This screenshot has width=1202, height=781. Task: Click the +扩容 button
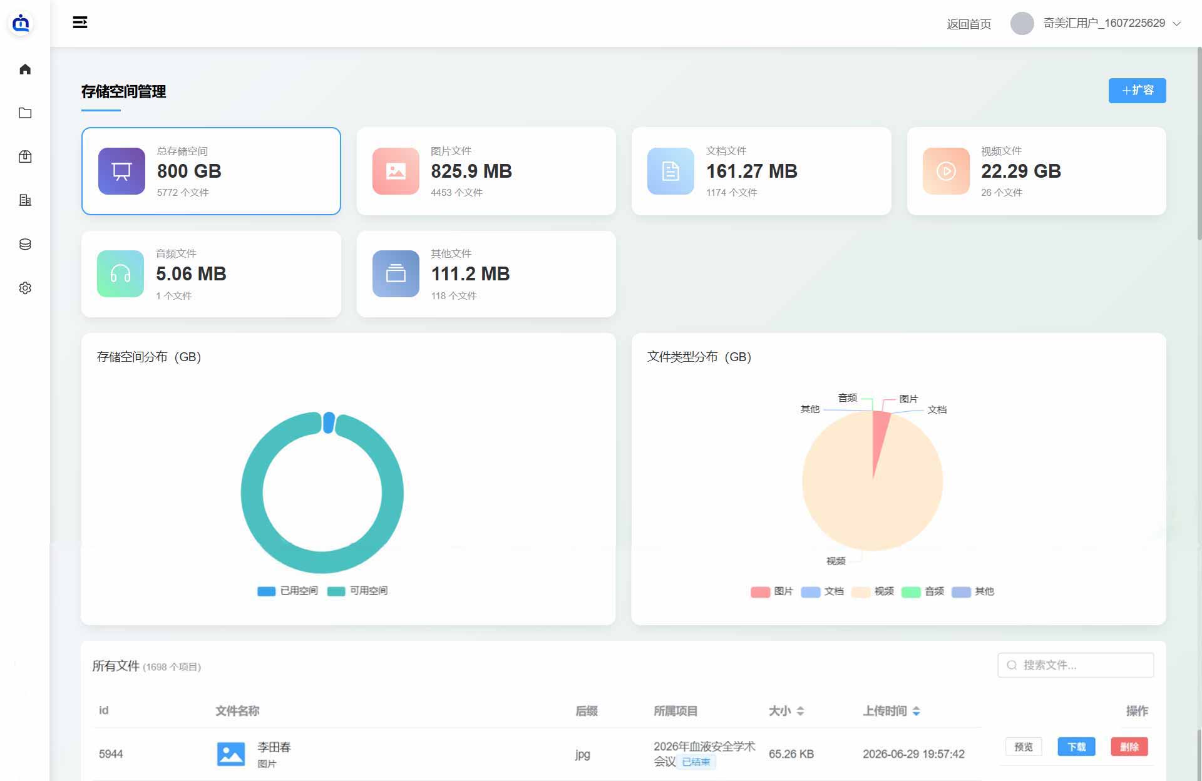[1137, 91]
